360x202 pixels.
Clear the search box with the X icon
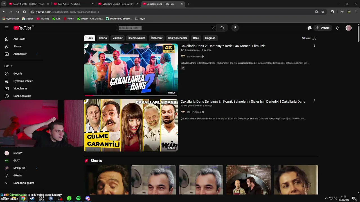[213, 28]
